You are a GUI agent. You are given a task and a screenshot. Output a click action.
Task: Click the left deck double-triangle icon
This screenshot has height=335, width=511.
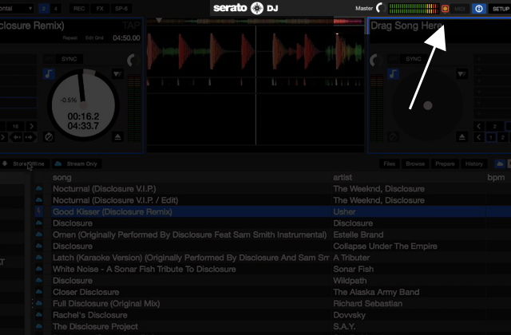117,74
